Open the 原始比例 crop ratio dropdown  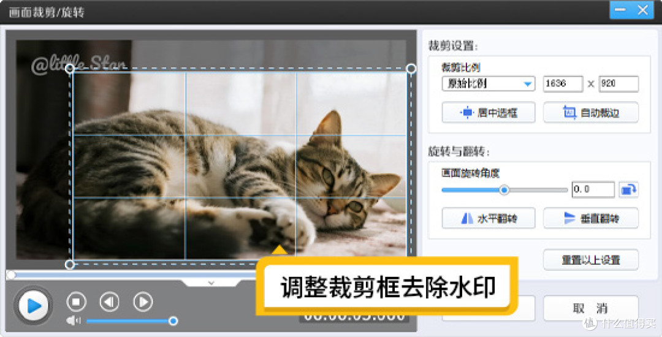click(489, 83)
